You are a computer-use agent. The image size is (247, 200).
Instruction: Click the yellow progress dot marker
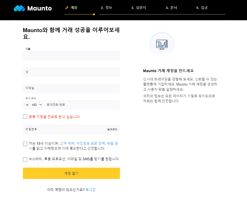click(94, 14)
